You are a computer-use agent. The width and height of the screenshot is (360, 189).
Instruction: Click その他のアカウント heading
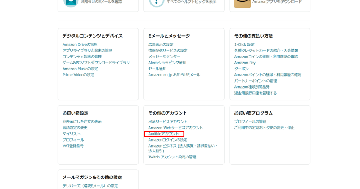tap(168, 113)
